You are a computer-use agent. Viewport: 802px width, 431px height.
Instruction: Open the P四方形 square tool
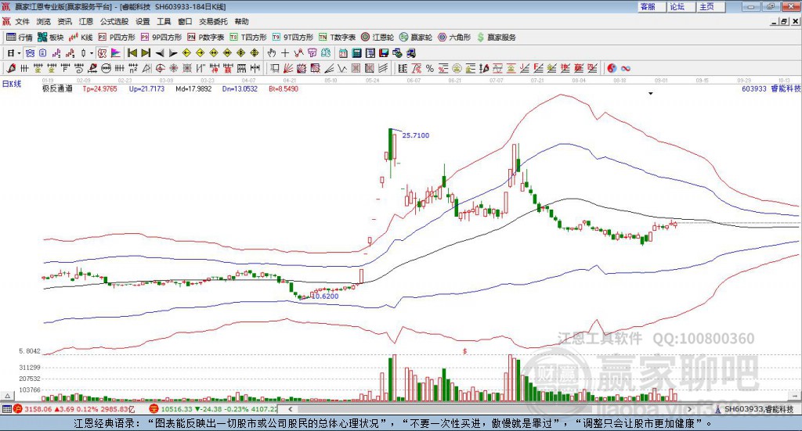(117, 38)
